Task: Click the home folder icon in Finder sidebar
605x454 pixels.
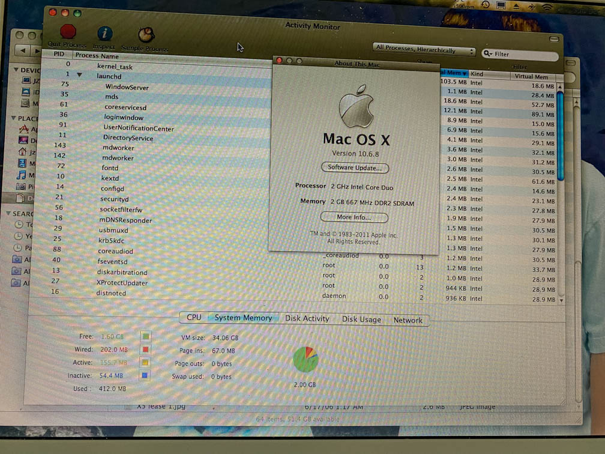Action: click(x=23, y=151)
